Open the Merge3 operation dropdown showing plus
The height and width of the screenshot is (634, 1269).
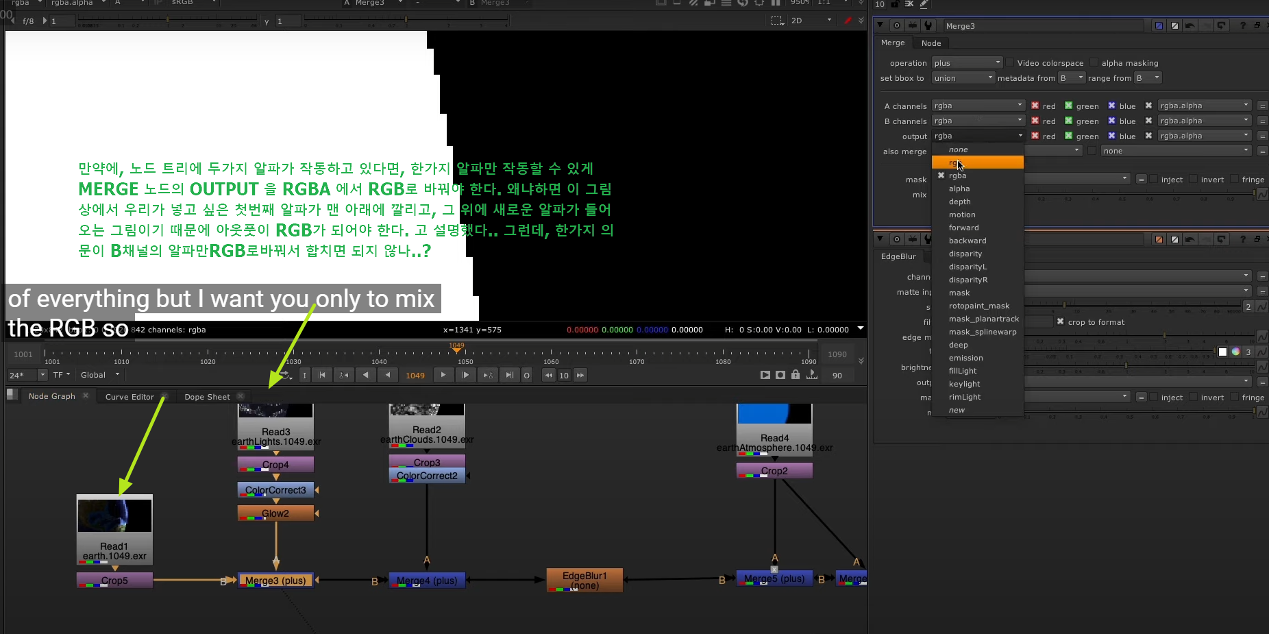pos(967,63)
